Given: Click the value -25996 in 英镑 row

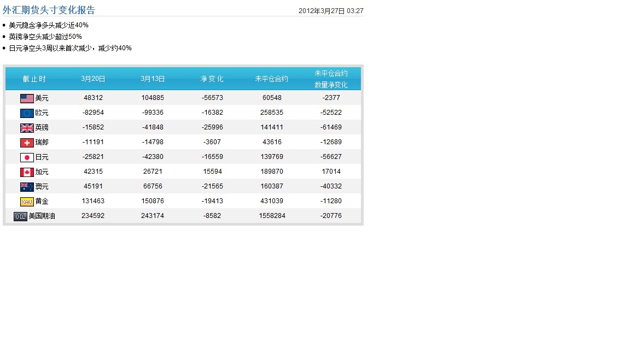Looking at the screenshot, I should (212, 127).
